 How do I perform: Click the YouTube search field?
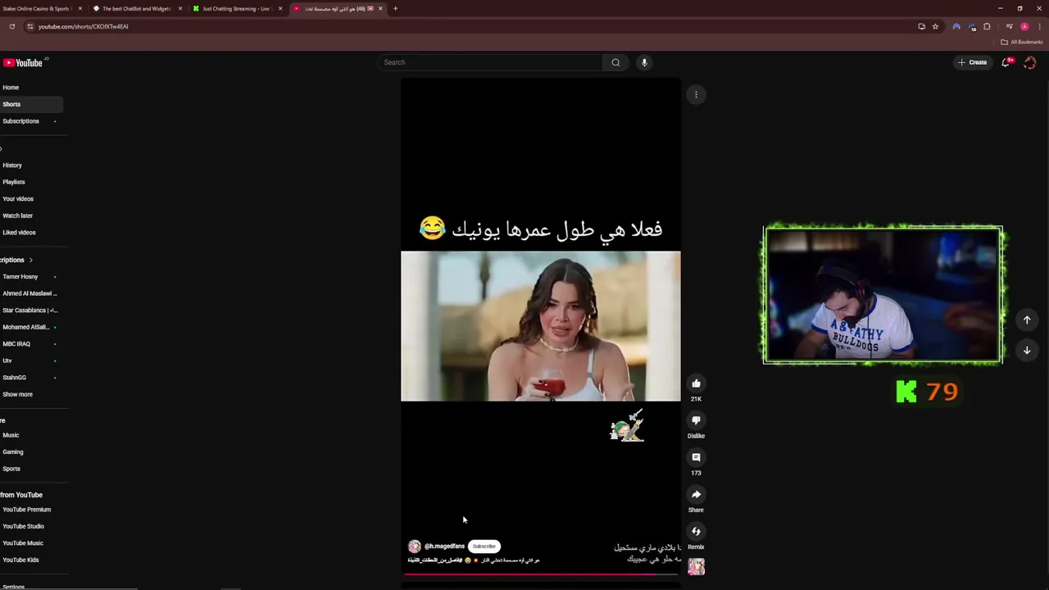point(490,62)
